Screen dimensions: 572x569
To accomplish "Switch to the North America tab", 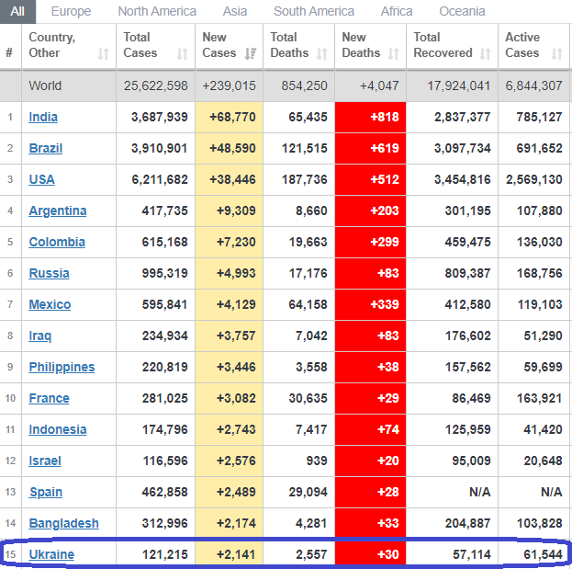I will (x=157, y=11).
